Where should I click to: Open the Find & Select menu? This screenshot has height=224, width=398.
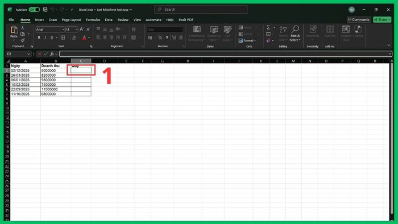(x=295, y=34)
